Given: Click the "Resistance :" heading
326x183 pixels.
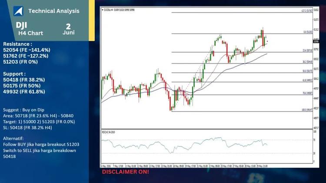Looking at the screenshot, I should (x=18, y=44).
